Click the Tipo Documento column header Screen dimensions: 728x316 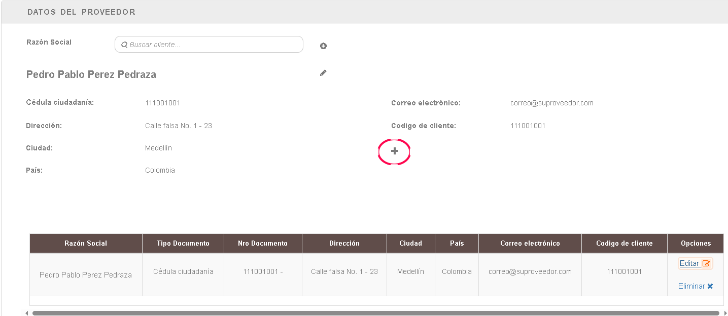(x=183, y=243)
